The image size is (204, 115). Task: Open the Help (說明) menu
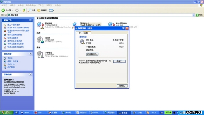(57, 5)
